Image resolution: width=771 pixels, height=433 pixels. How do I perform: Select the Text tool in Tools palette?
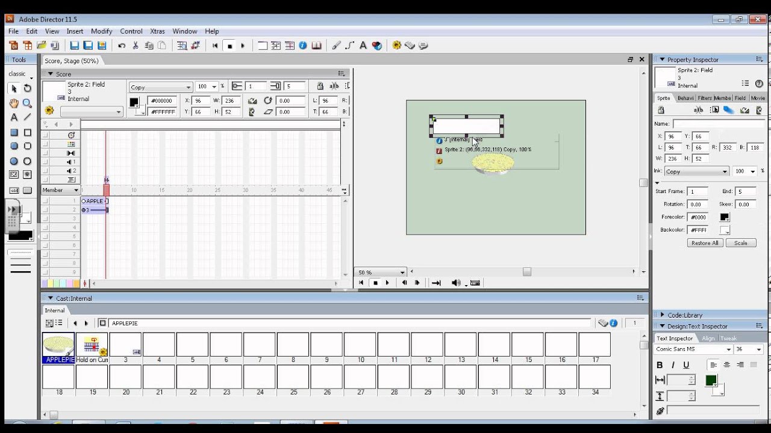tap(14, 117)
